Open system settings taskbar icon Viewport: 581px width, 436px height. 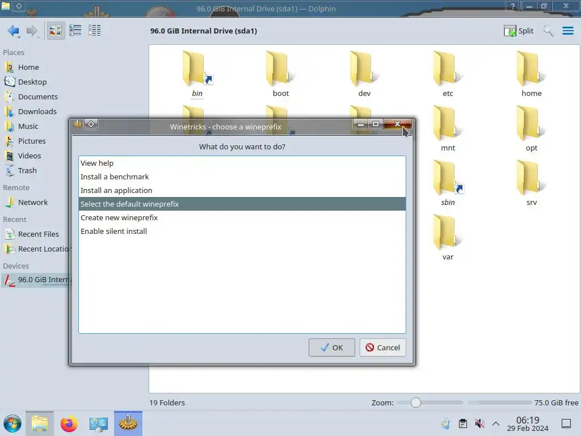98,424
